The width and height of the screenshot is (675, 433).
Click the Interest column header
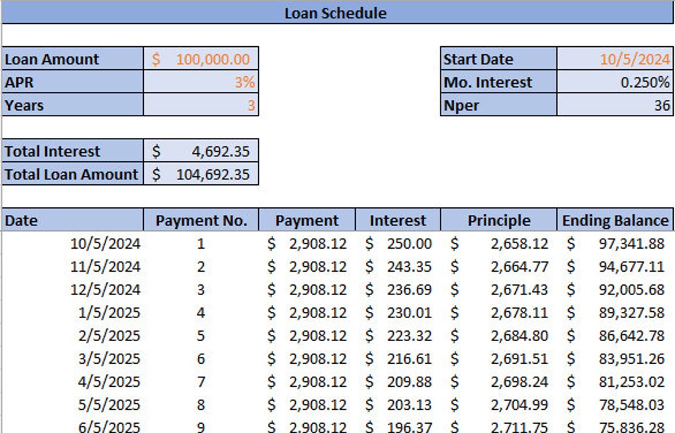tap(398, 221)
